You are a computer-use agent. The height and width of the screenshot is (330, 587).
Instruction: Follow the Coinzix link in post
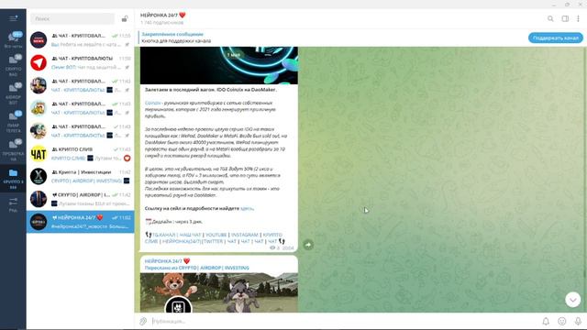click(153, 103)
